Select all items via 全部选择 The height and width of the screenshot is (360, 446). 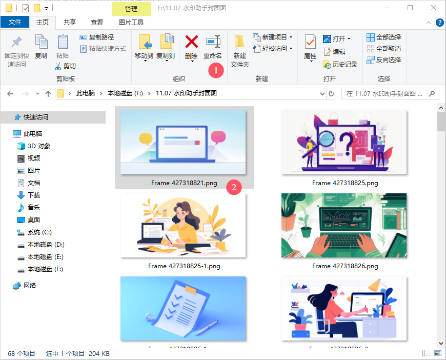click(382, 37)
